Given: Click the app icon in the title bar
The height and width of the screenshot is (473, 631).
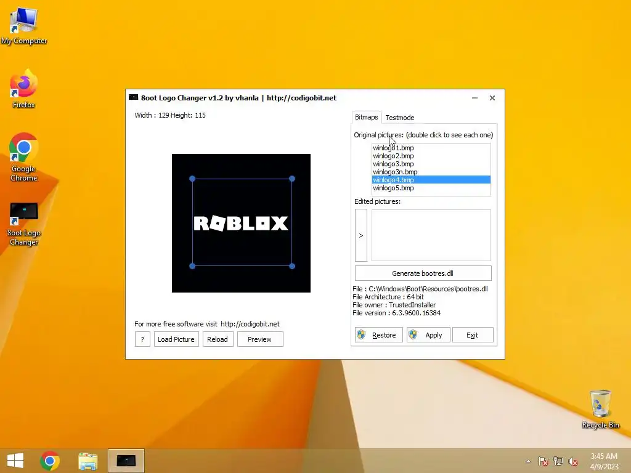Looking at the screenshot, I should click(134, 98).
